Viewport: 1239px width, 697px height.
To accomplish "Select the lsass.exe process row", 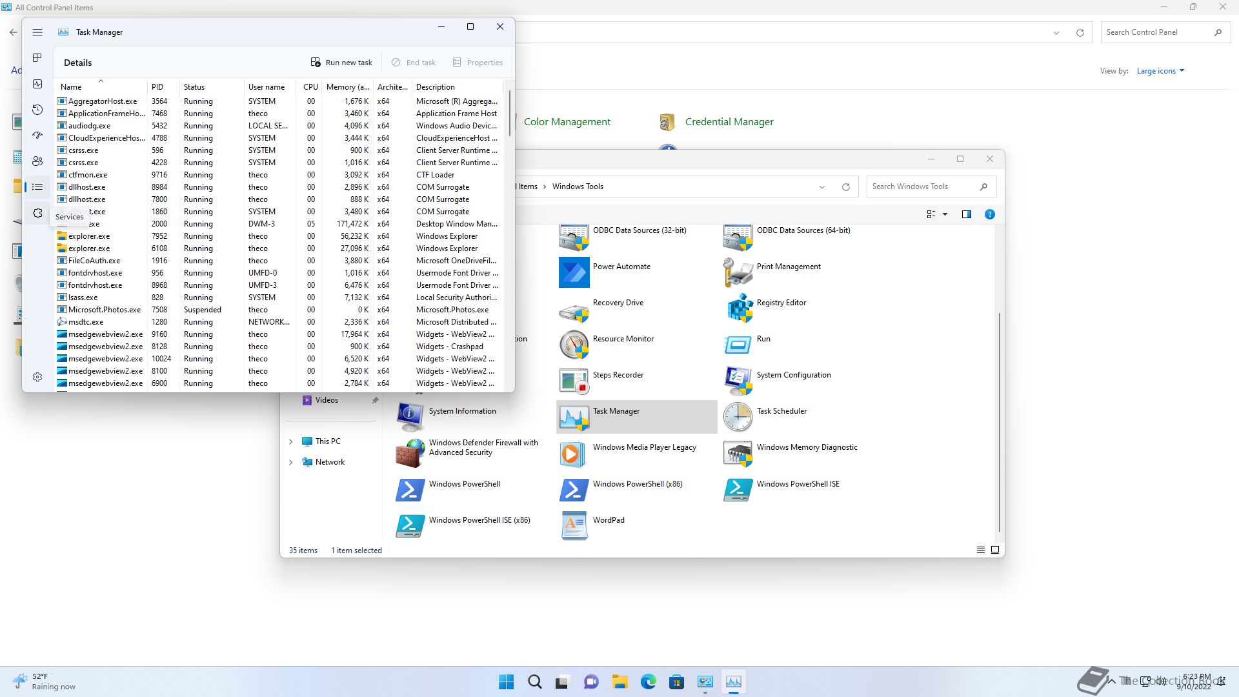I will click(x=279, y=298).
